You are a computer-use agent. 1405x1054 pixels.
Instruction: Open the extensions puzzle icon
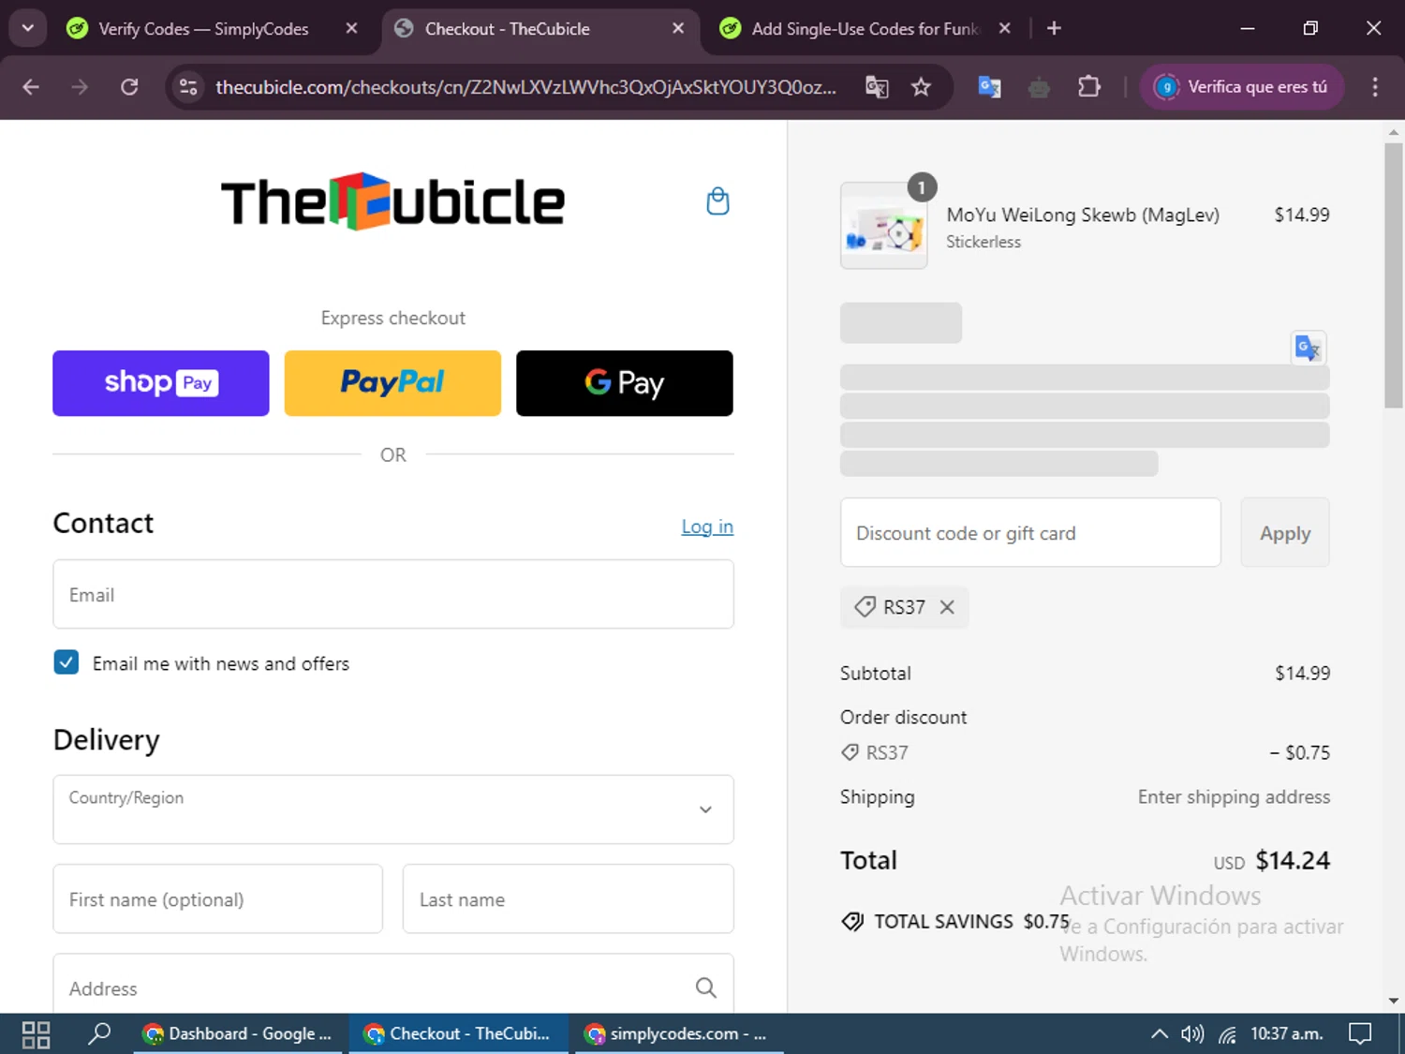(1088, 87)
